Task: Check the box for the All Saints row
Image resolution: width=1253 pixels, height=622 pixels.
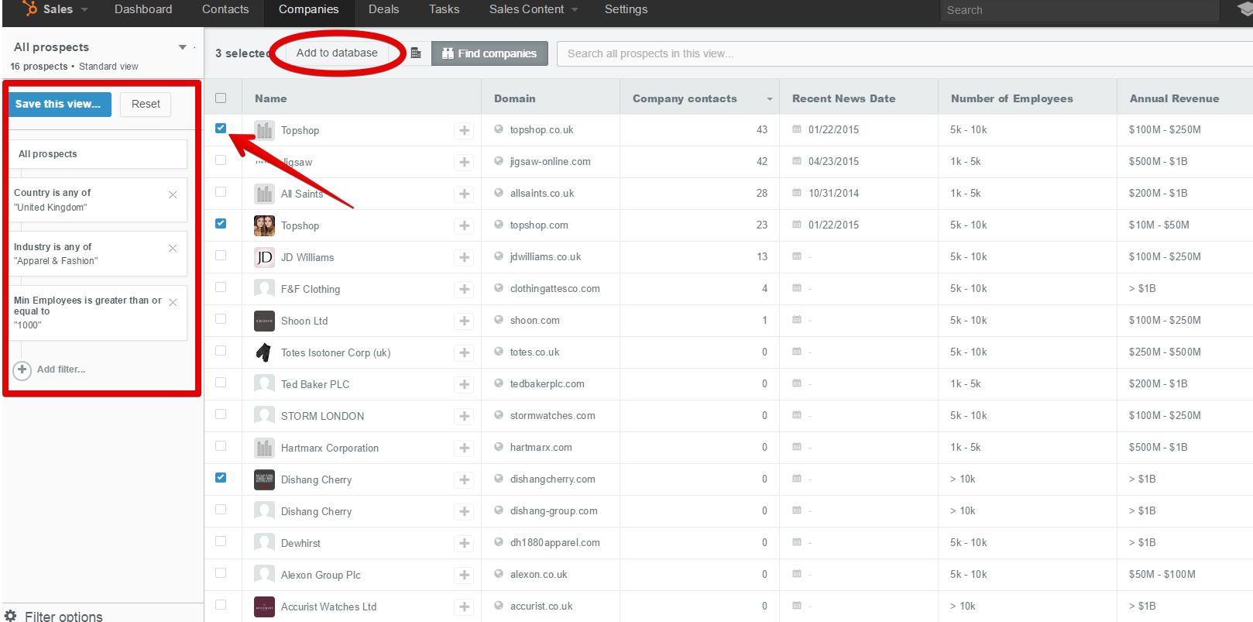Action: (221, 192)
